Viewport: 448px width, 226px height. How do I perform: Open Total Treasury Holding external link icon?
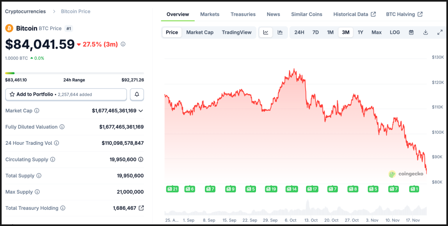click(x=141, y=208)
